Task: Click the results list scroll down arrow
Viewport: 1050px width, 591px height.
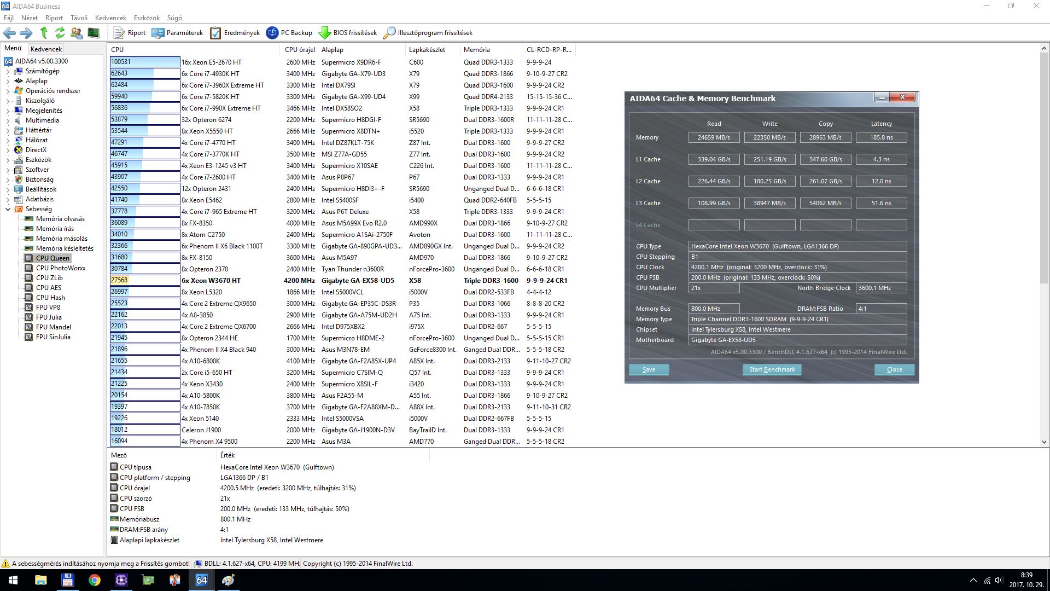Action: [1043, 442]
